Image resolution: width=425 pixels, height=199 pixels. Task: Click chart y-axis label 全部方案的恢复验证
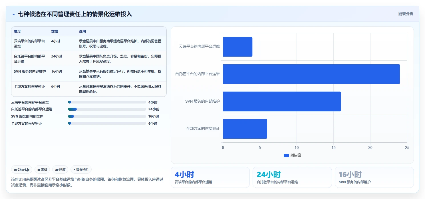203,129
